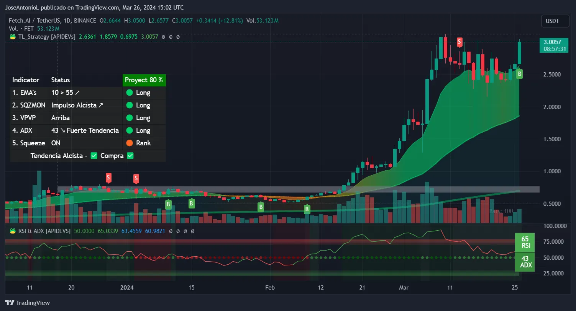Click the Fetch.AI / TetherUS symbol title
Image resolution: width=576 pixels, height=311 pixels.
[x=52, y=21]
